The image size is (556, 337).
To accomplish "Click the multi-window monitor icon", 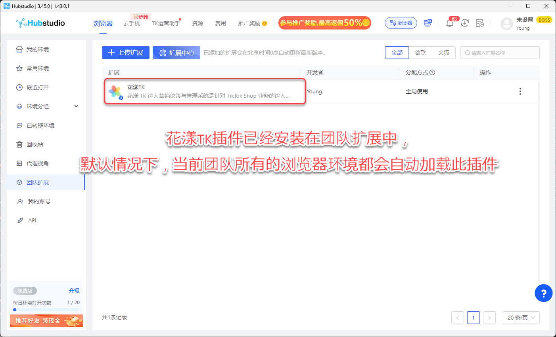I will pos(428,23).
